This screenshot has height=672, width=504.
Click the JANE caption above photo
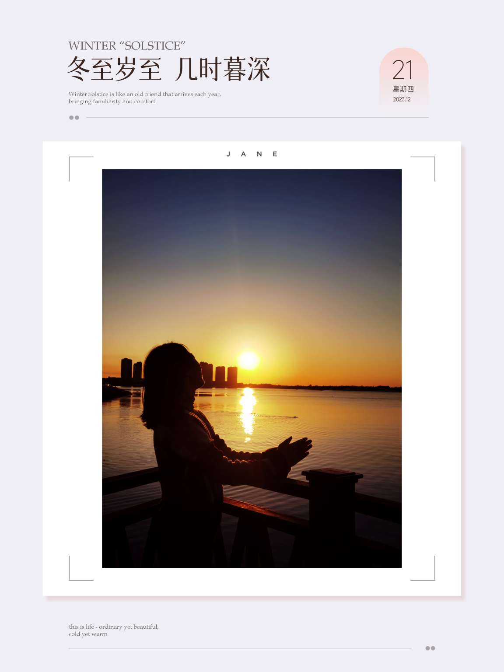252,154
